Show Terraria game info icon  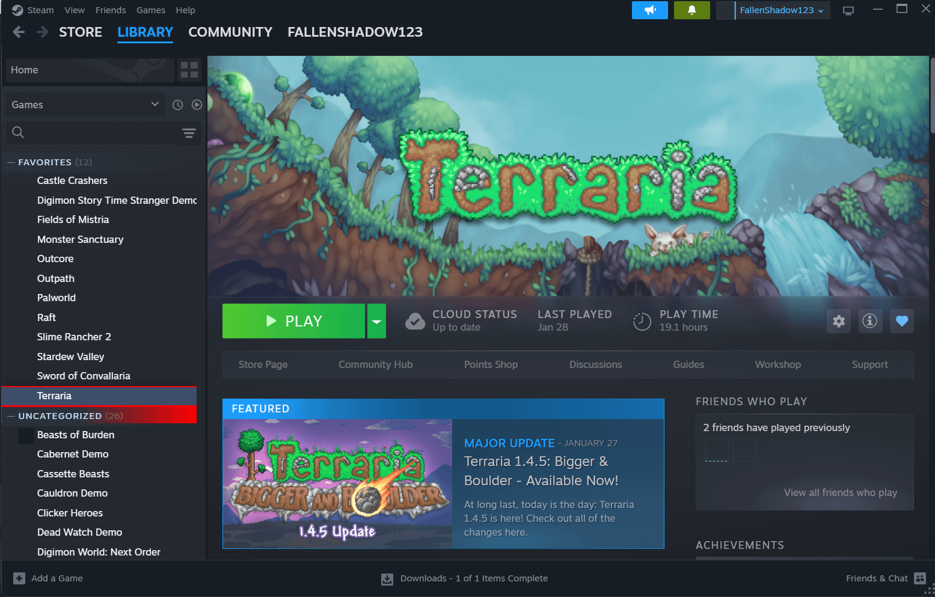click(869, 321)
